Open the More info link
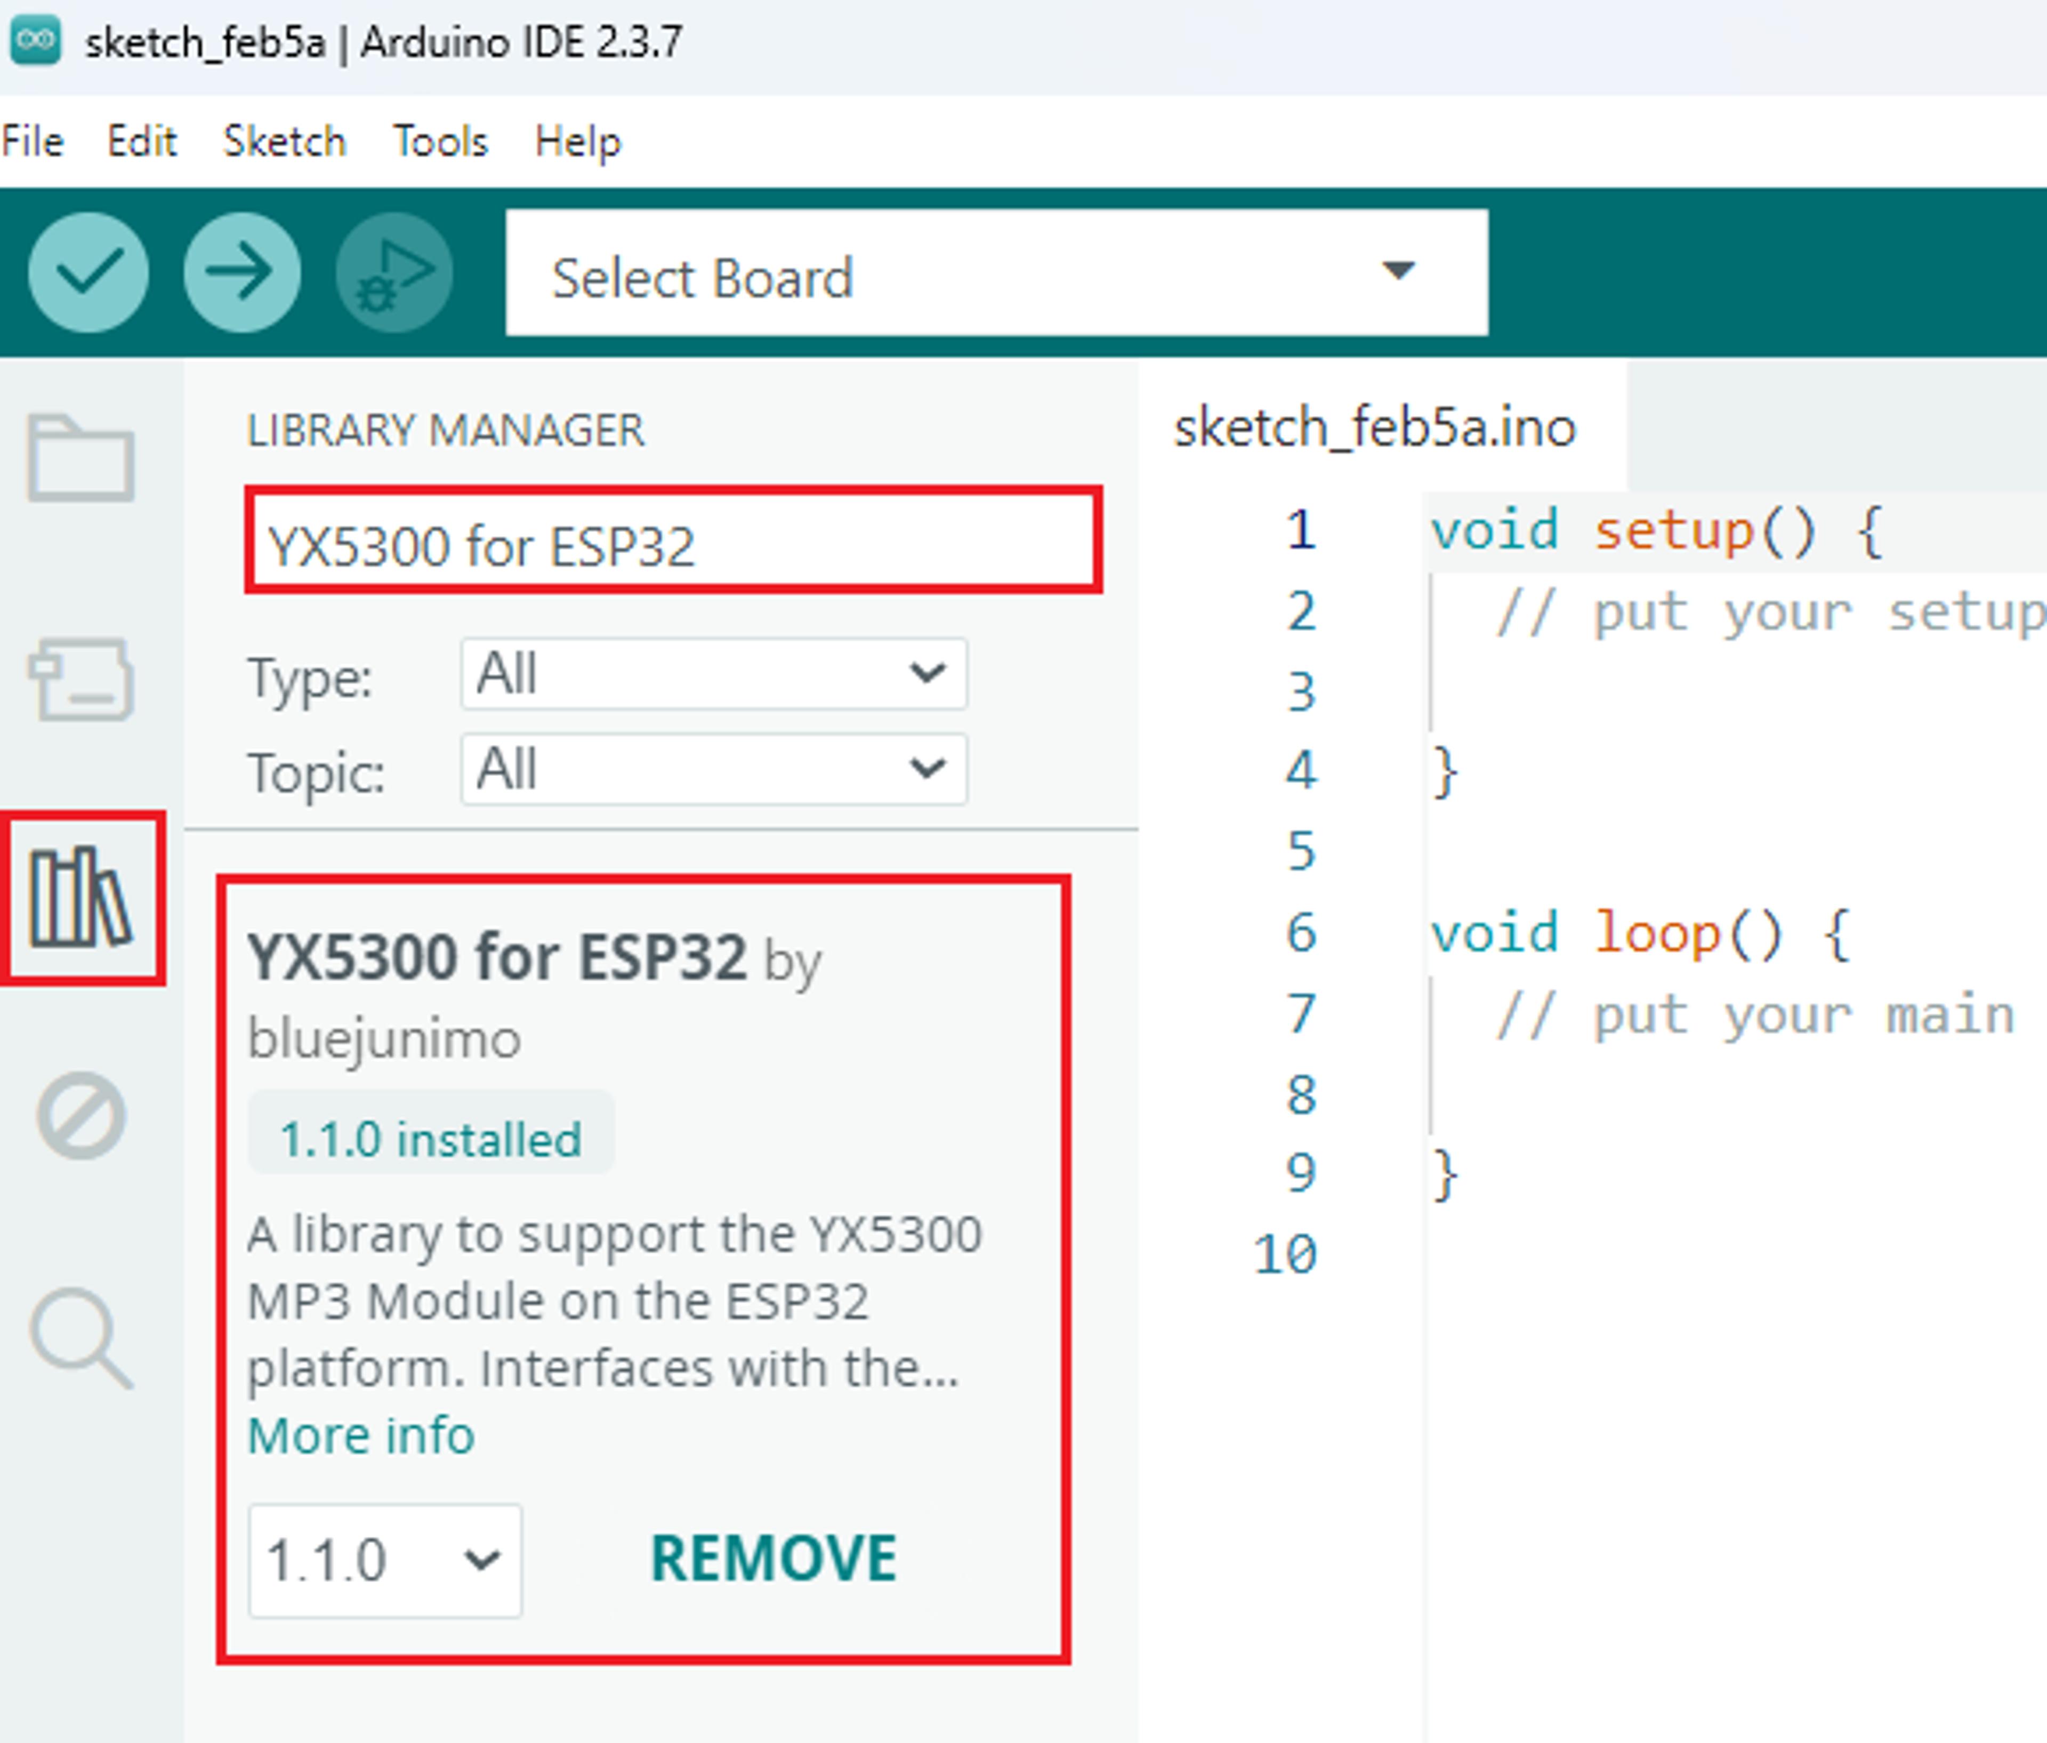This screenshot has width=2047, height=1743. pyautogui.click(x=360, y=1435)
